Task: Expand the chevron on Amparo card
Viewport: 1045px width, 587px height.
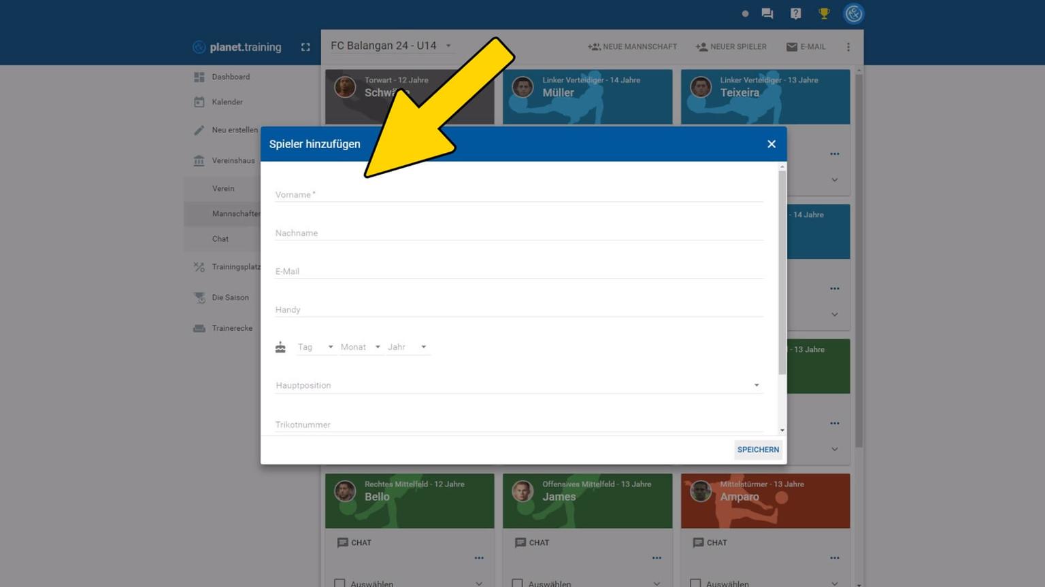Action: (835, 584)
